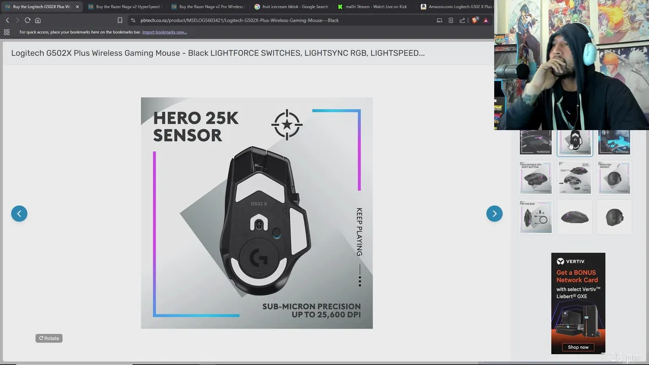Viewport: 649px width, 365px height.
Task: Select the plain side-profile mouse thumbnail
Action: click(x=575, y=217)
